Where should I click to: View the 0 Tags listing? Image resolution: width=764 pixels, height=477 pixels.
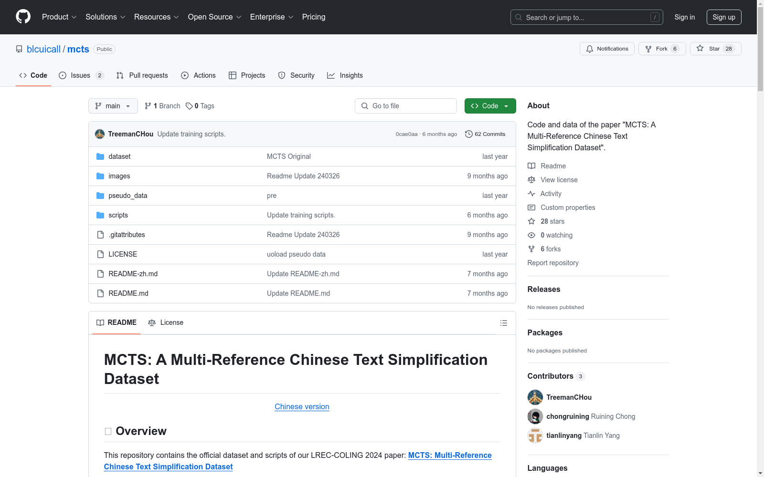(200, 106)
